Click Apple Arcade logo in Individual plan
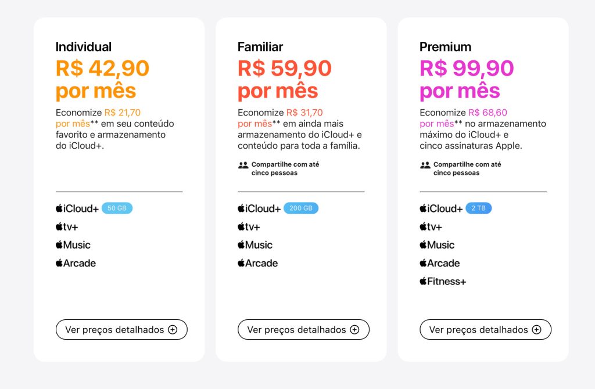The height and width of the screenshot is (389, 595). point(76,263)
